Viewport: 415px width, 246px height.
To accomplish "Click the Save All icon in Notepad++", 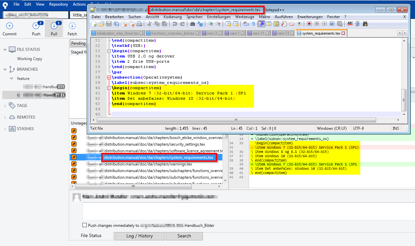I will tap(116, 24).
